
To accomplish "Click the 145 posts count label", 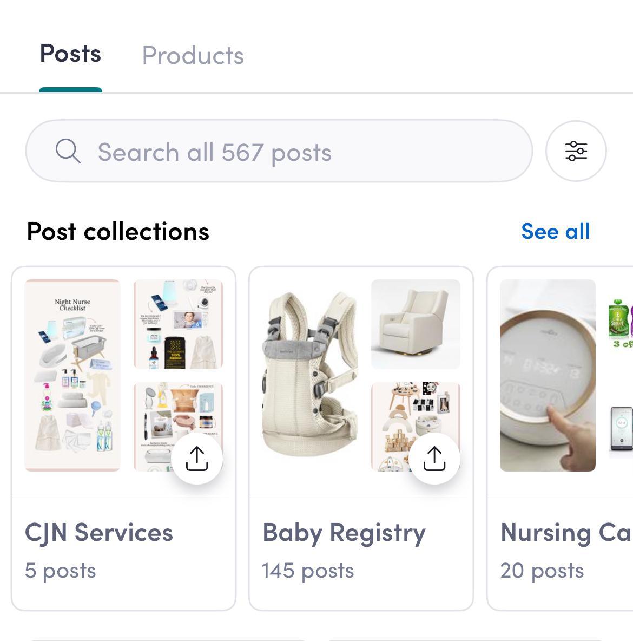I will click(x=308, y=571).
